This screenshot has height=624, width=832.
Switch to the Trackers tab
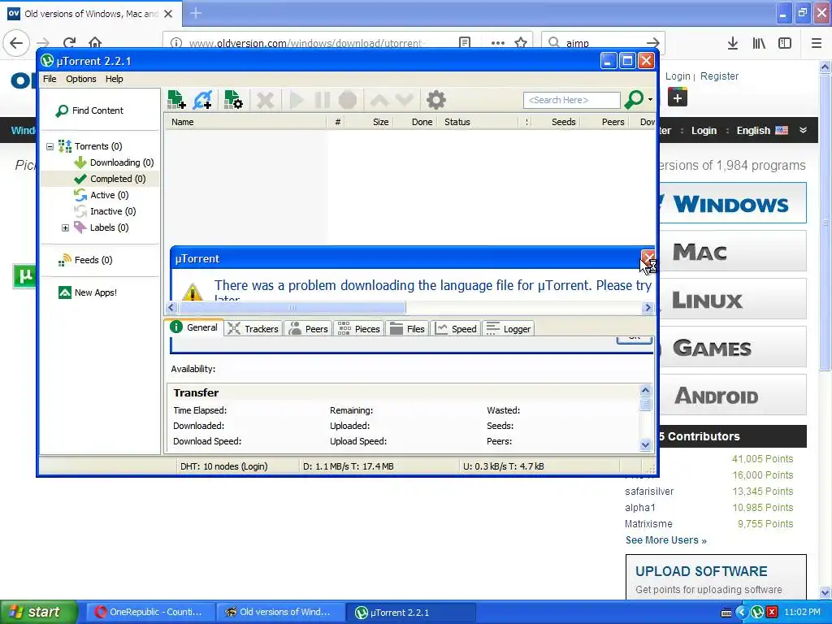point(253,329)
